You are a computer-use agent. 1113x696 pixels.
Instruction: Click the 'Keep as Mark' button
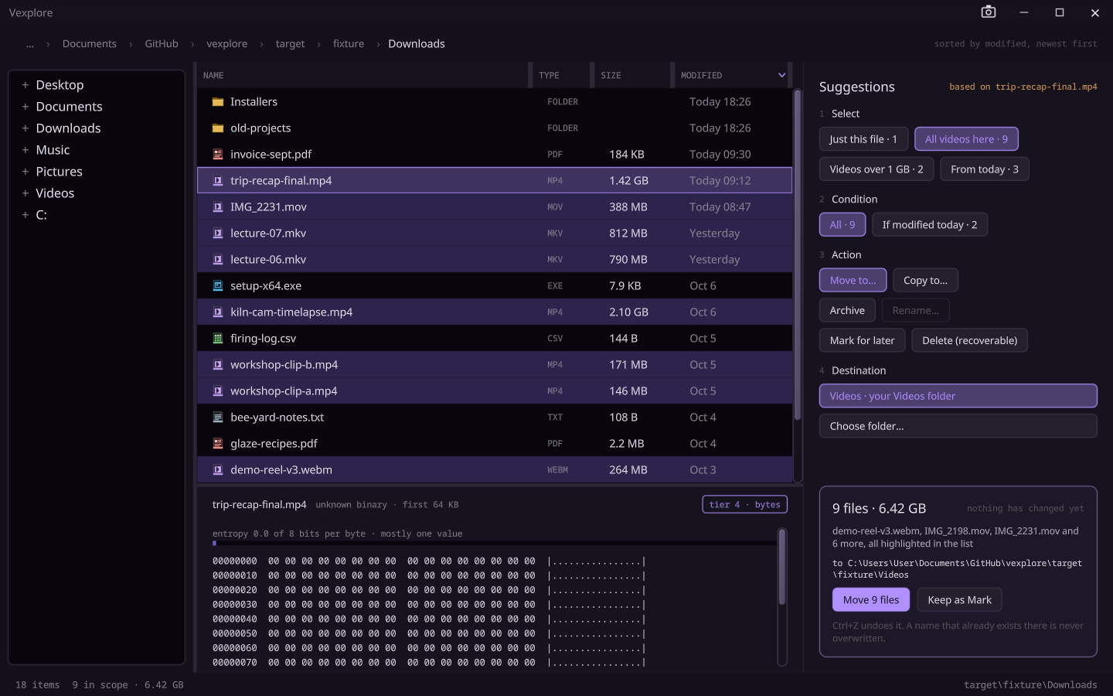959,600
